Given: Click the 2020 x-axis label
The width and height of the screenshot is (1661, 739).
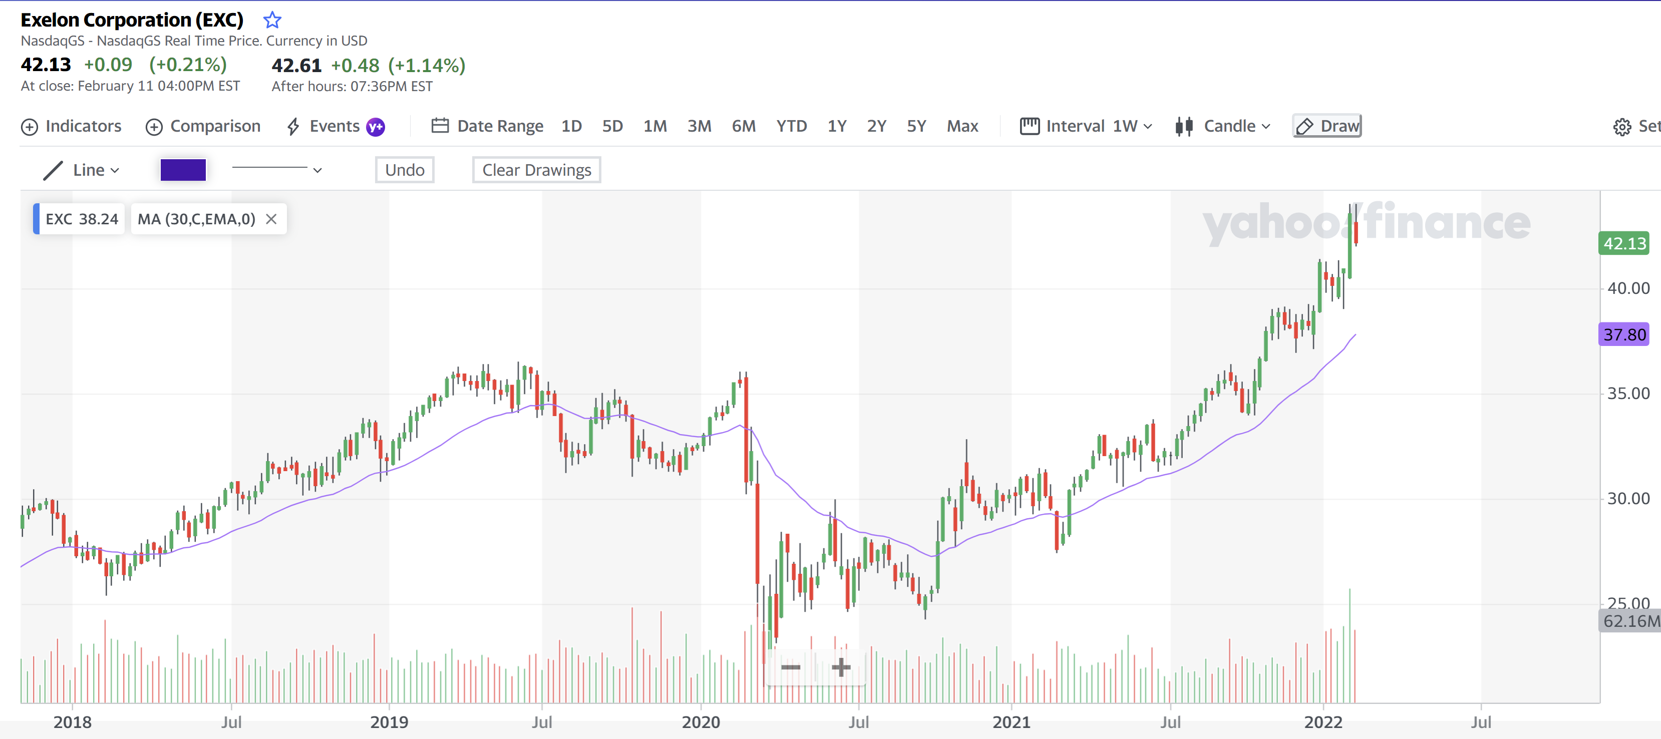Looking at the screenshot, I should (701, 722).
